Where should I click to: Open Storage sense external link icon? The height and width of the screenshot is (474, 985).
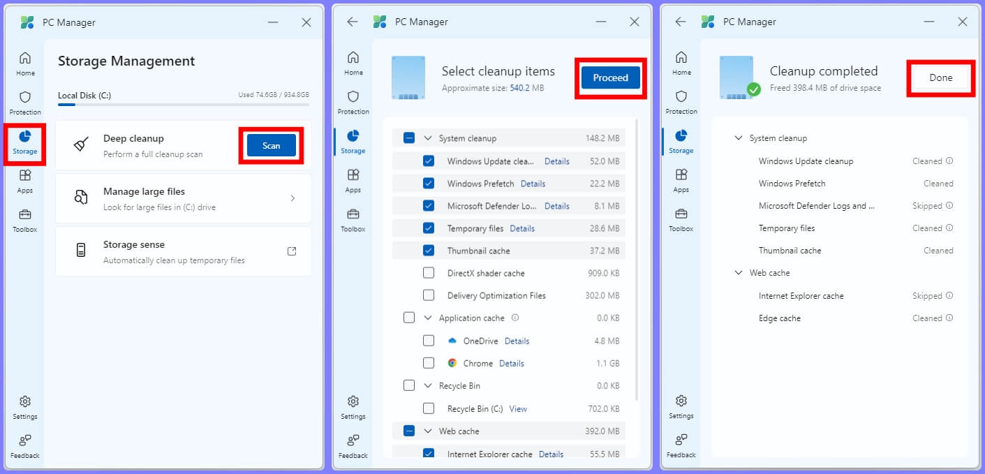coord(292,251)
